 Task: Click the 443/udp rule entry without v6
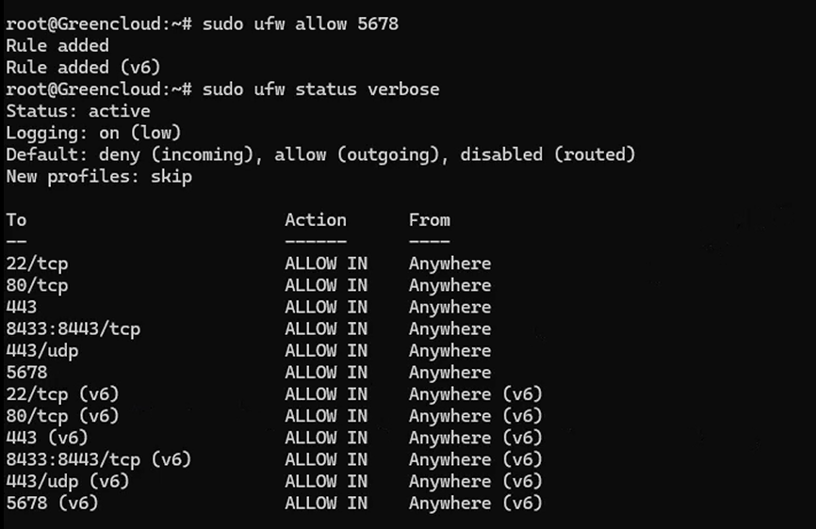coord(42,351)
